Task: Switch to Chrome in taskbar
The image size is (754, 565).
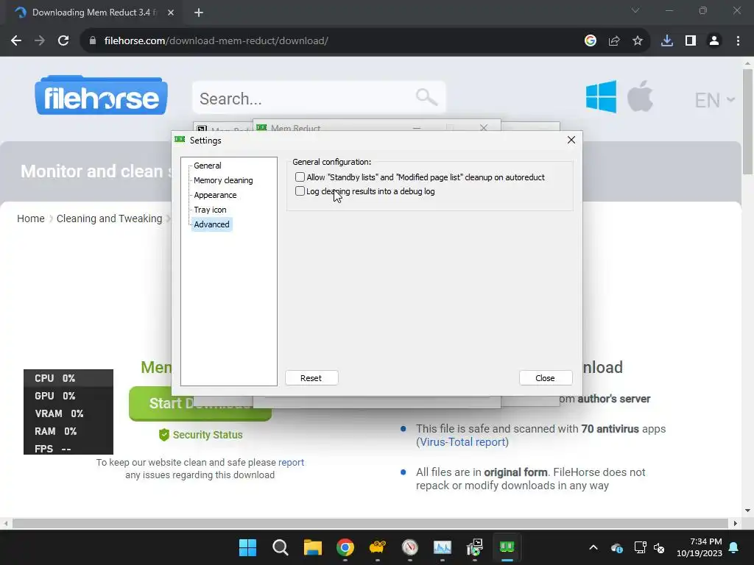Action: pyautogui.click(x=345, y=547)
